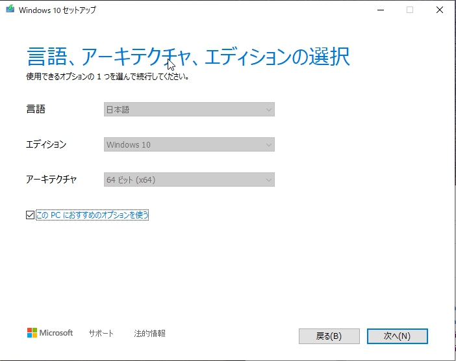Open the アーキテクチャ dropdown showing 64 ビット (x64)

[x=189, y=180]
